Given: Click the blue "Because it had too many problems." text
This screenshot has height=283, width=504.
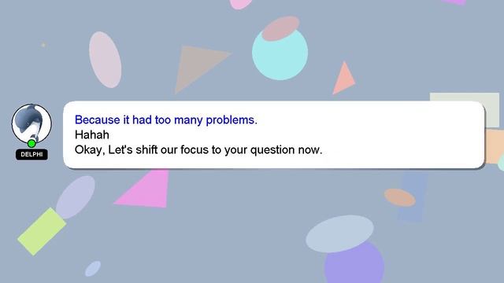Looking at the screenshot, I should [166, 119].
